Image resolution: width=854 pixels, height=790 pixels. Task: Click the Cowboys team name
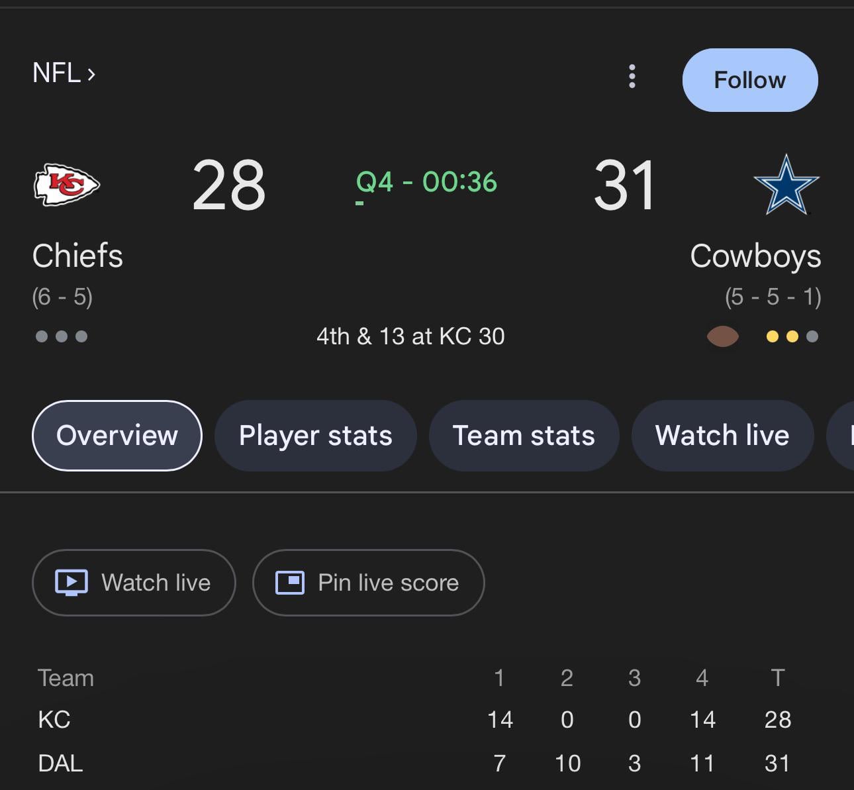point(755,256)
